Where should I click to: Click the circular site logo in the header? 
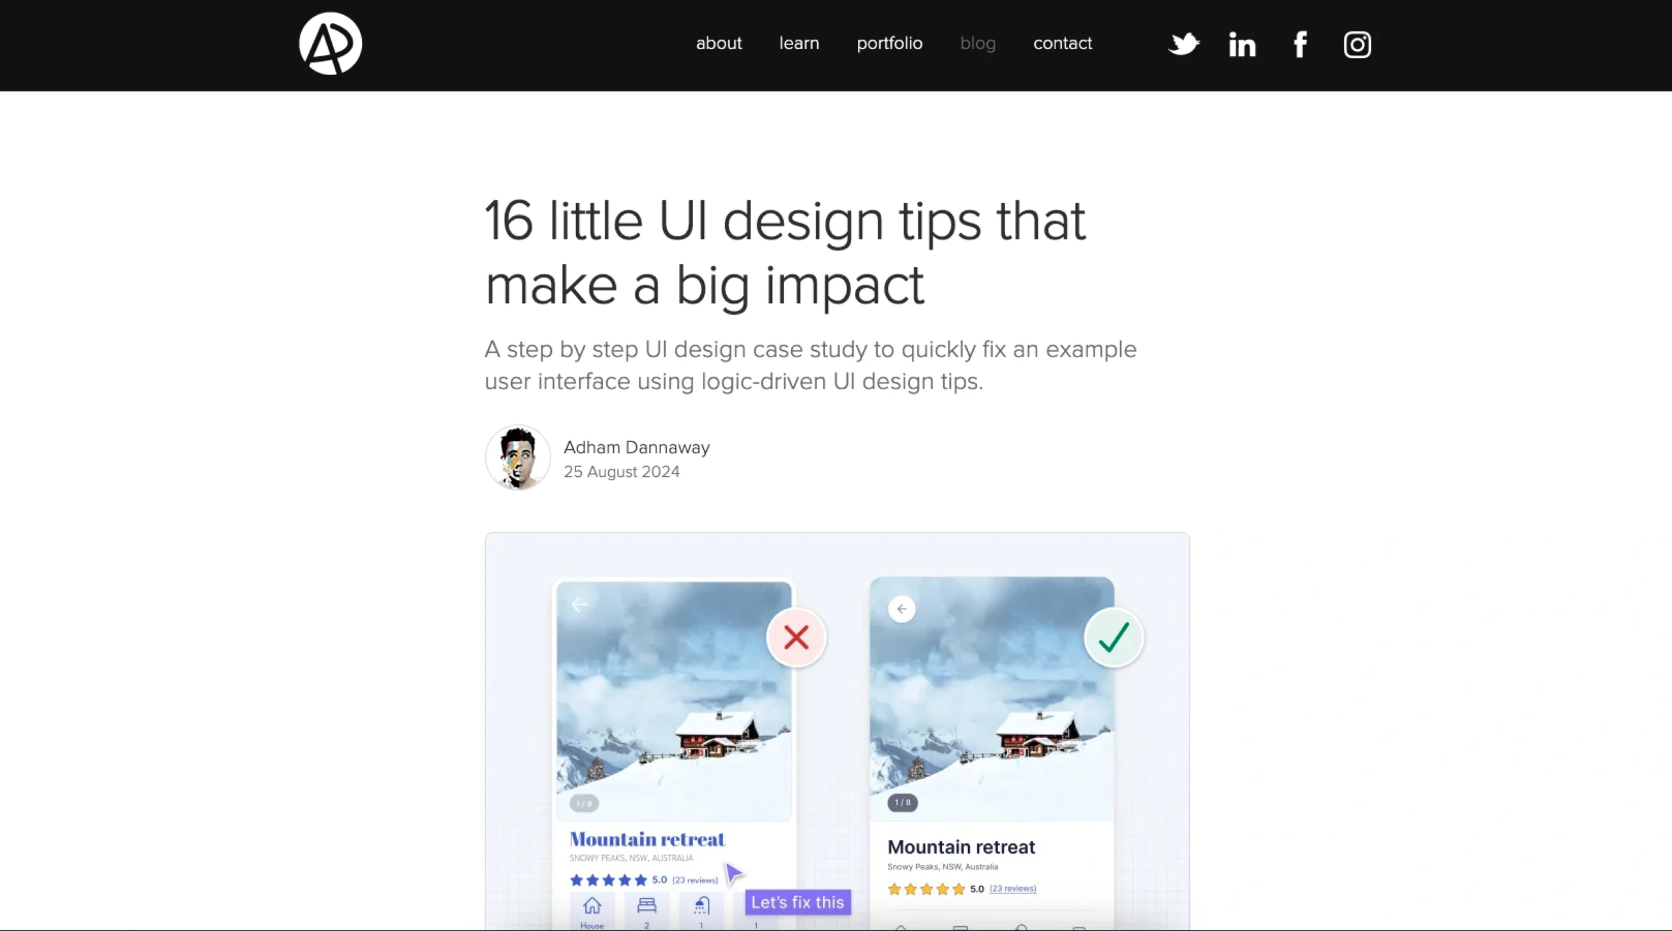pyautogui.click(x=330, y=44)
